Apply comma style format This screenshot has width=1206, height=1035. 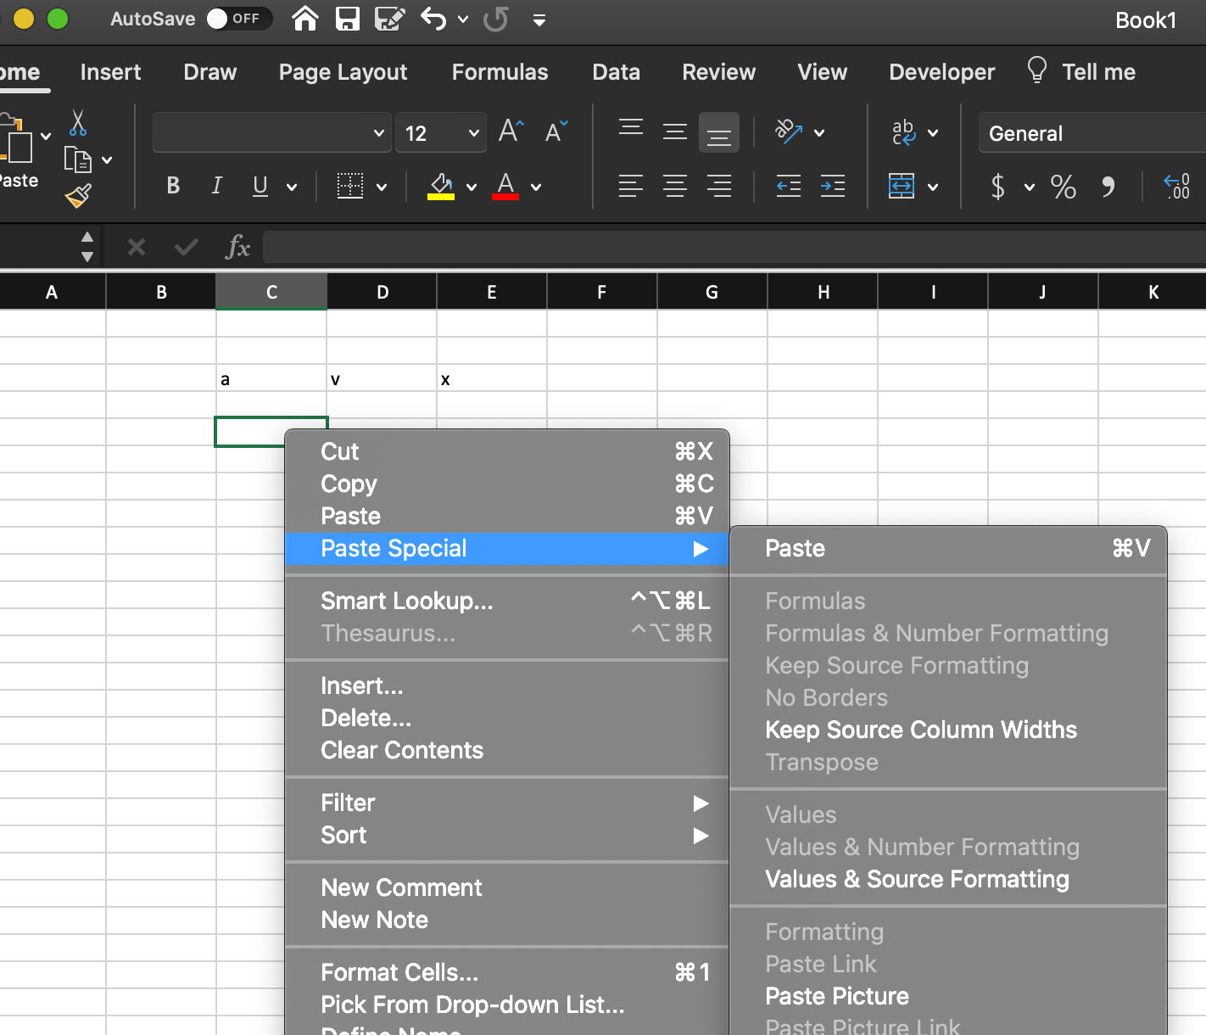[1108, 186]
